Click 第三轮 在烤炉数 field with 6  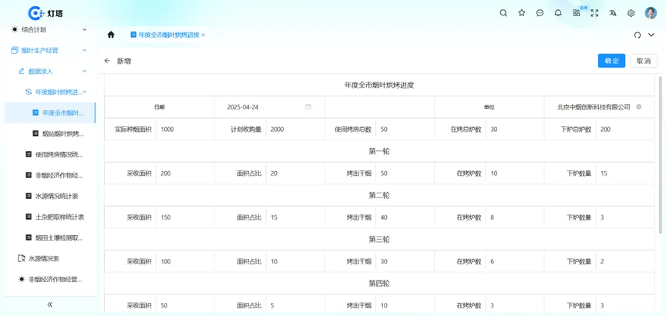pos(515,261)
